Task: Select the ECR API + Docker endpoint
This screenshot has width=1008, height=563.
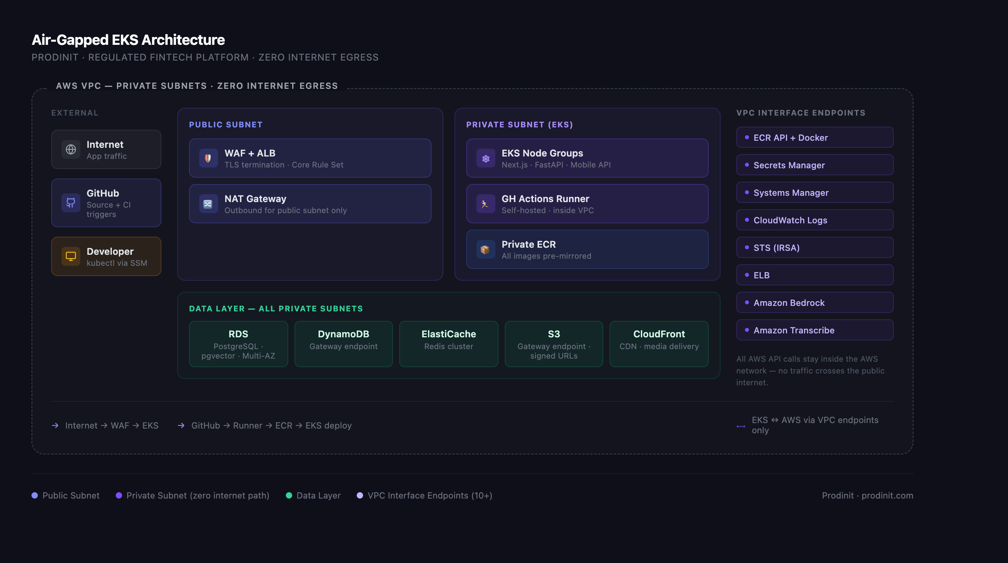Action: [815, 138]
